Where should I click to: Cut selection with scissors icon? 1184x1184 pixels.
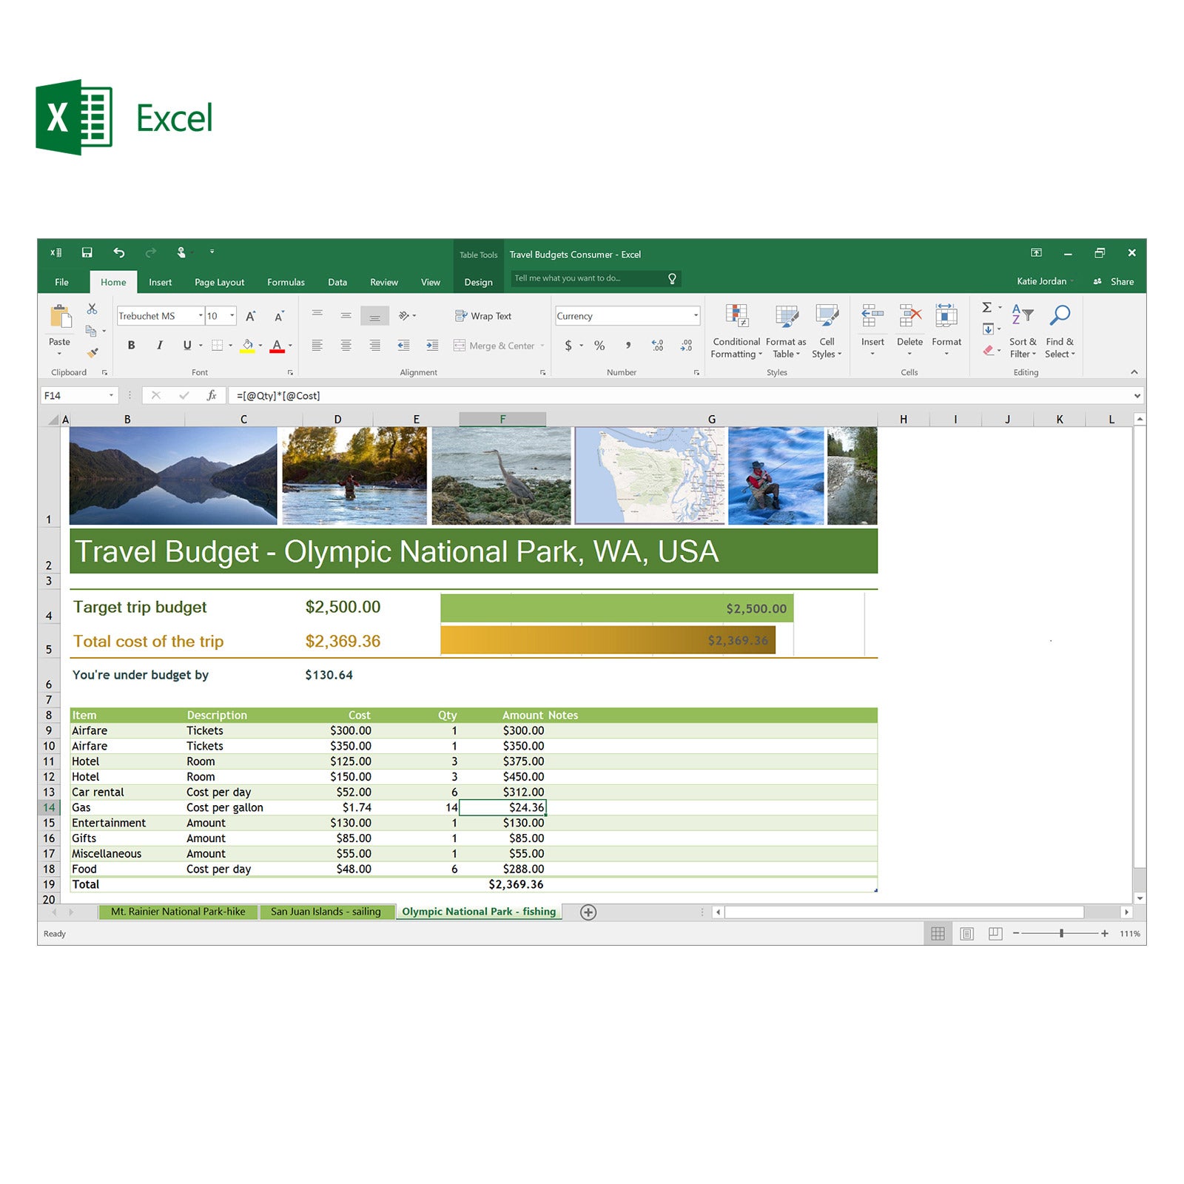[92, 308]
